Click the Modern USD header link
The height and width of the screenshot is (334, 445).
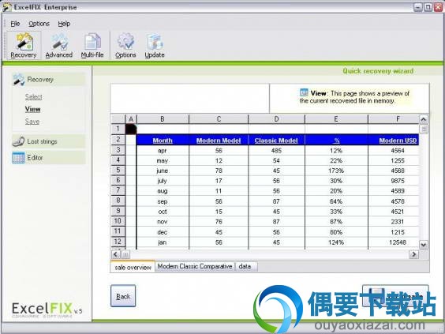[x=398, y=141]
